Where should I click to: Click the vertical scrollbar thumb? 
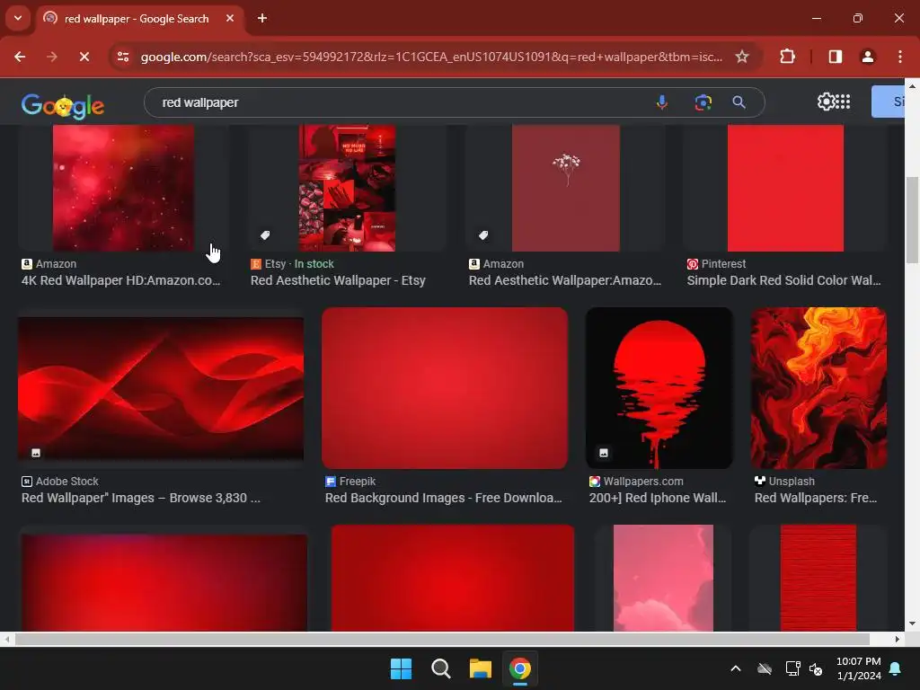[912, 220]
